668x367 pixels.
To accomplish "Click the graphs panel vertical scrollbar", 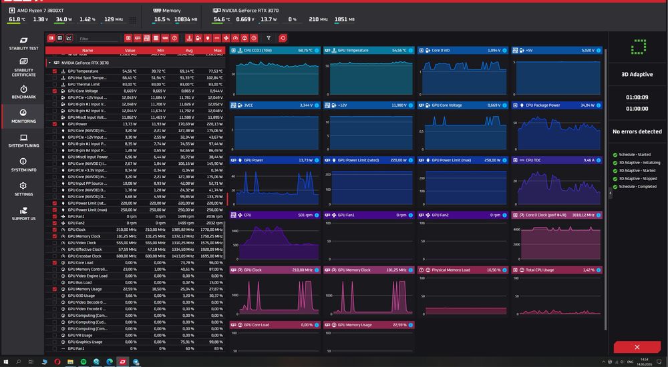I will (x=605, y=190).
